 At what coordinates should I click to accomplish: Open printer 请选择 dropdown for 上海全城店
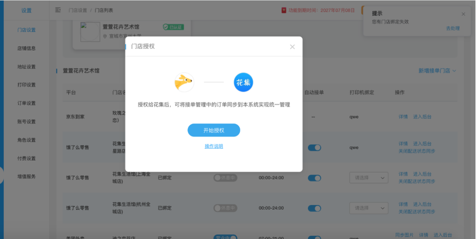point(368,177)
